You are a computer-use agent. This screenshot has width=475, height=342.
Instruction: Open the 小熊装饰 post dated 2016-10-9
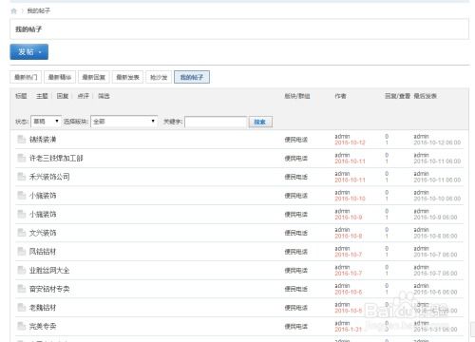coord(43,214)
